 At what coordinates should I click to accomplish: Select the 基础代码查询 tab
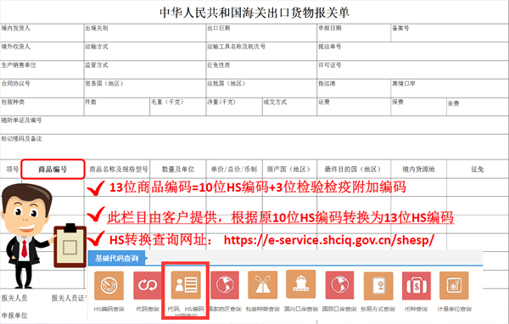pos(117,258)
